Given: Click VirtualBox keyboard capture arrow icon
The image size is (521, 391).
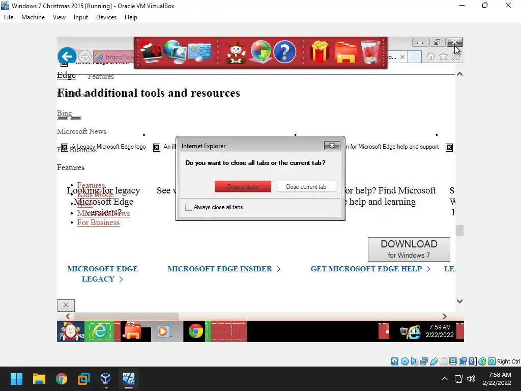Looking at the screenshot, I should (492, 361).
